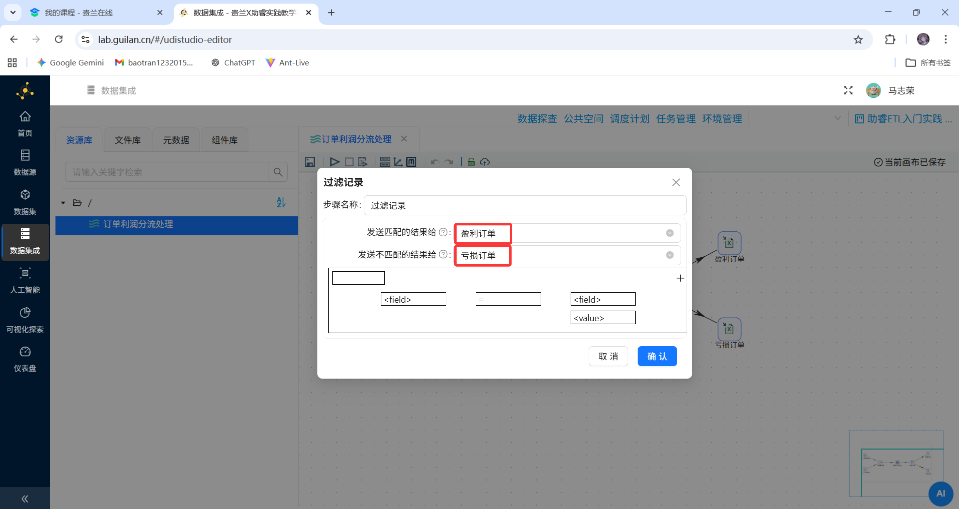Viewport: 959px width, 509px height.
Task: Open 首页 in the left sidebar
Action: point(25,123)
